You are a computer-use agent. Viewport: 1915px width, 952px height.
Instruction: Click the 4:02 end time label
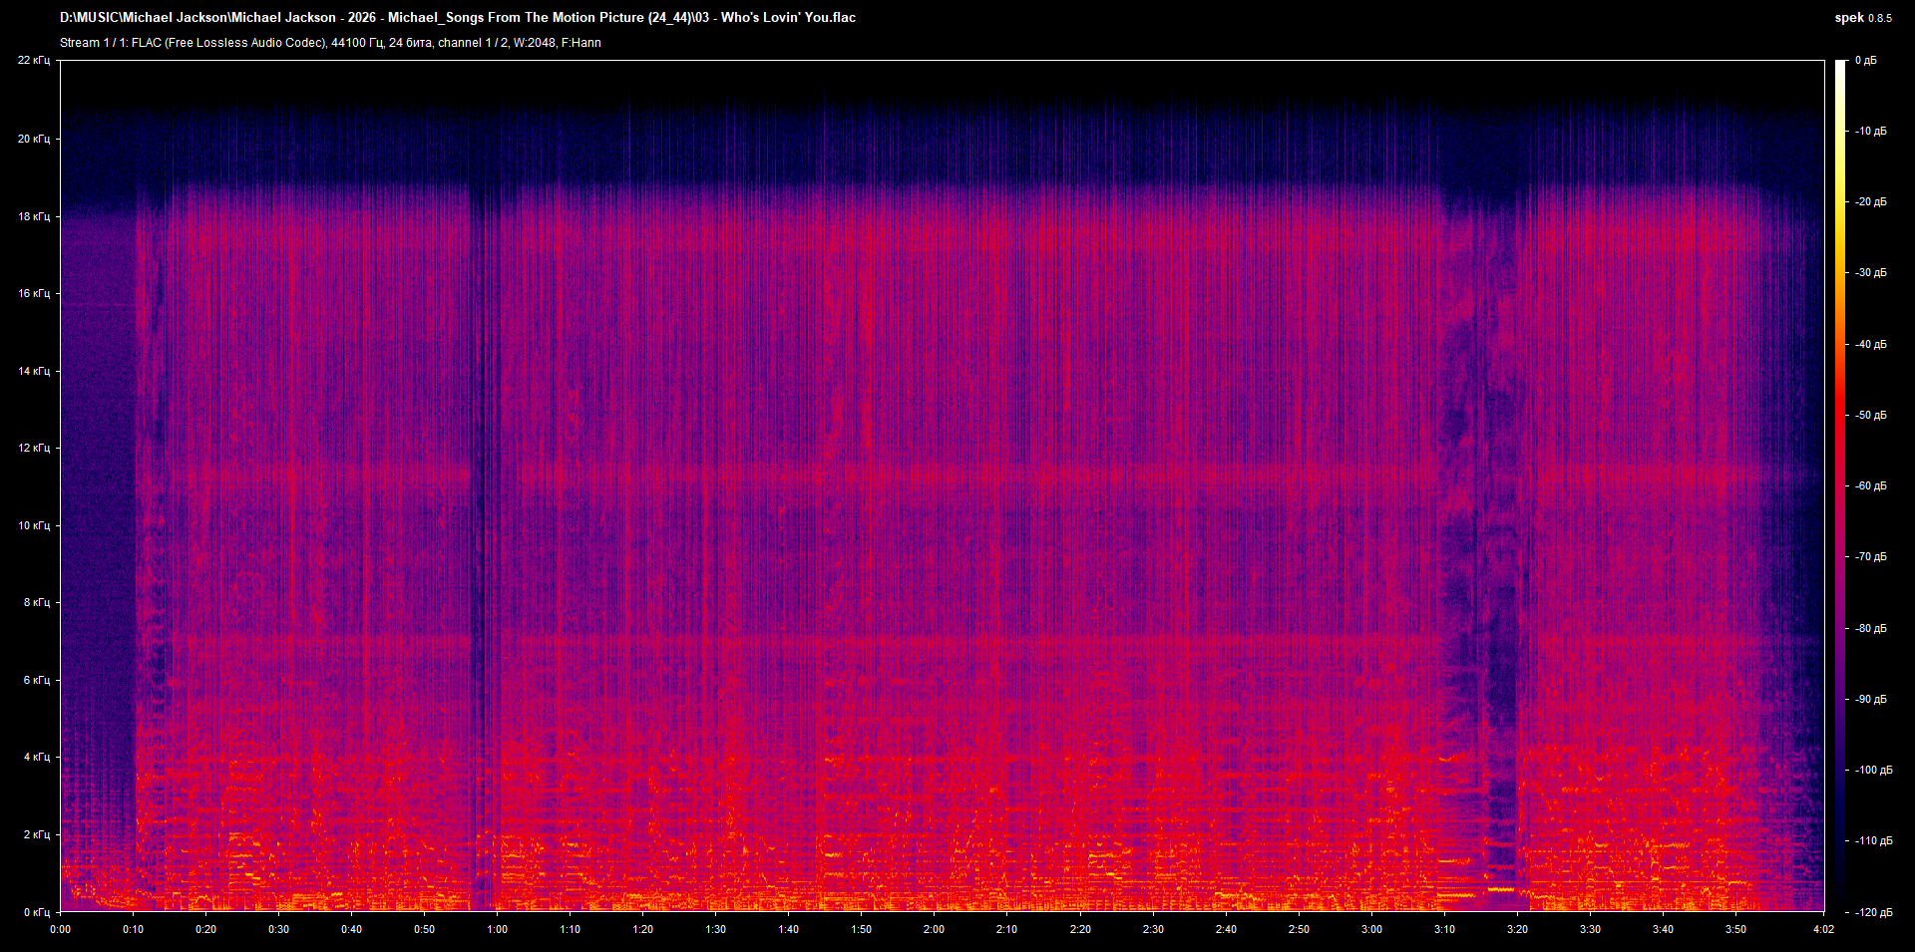pos(1823,929)
